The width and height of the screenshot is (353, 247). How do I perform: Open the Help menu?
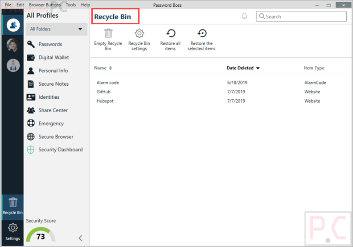pos(85,5)
